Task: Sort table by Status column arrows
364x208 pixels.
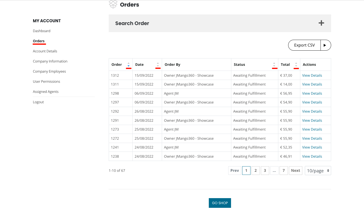Action: click(x=274, y=65)
